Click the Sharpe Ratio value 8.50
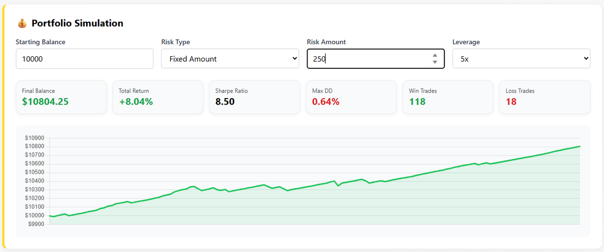The image size is (604, 252). pyautogui.click(x=225, y=102)
